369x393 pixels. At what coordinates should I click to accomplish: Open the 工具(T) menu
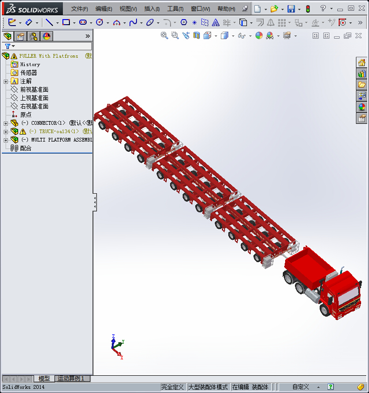175,9
